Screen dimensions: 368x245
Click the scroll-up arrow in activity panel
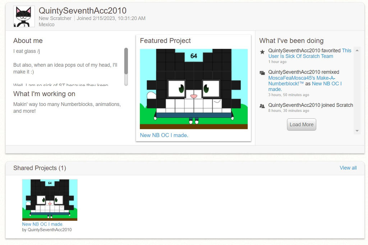click(x=357, y=50)
